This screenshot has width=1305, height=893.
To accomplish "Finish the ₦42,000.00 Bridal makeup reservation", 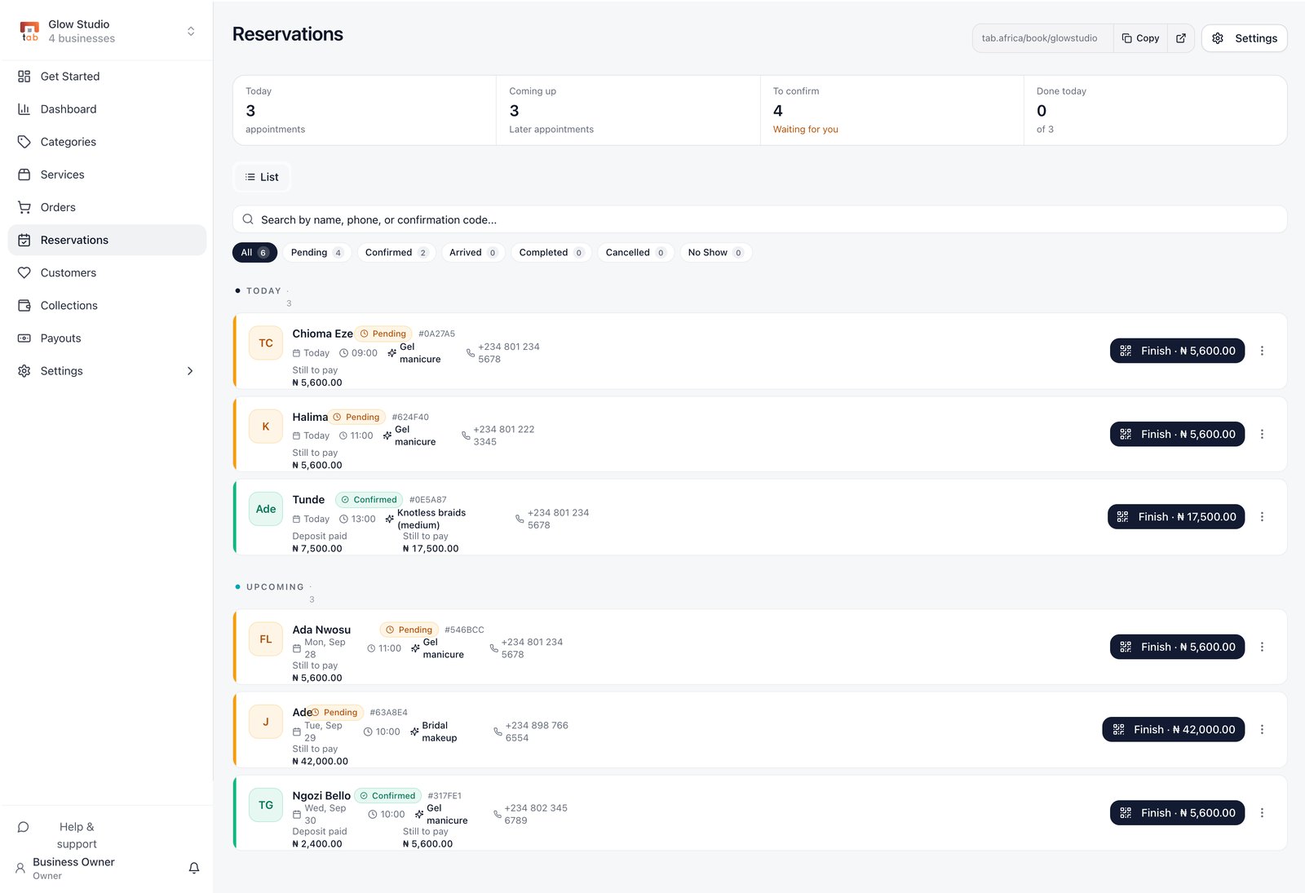I will [1174, 730].
